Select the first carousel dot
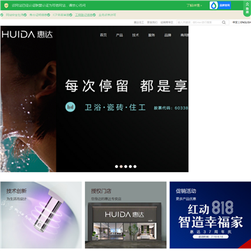 pyautogui.click(x=116, y=167)
